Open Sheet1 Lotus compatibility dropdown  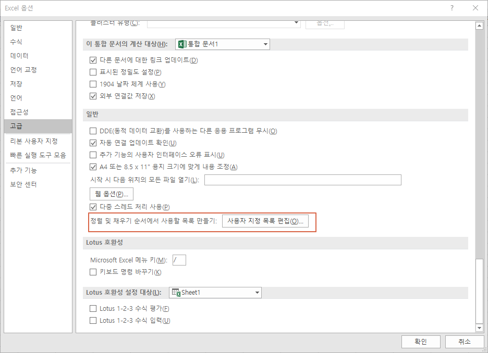pos(215,293)
